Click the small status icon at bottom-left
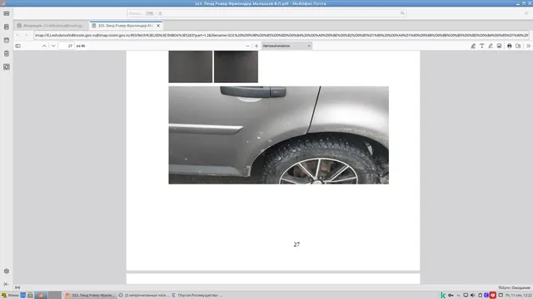Screen dimensions: 533x299 pyautogui.click(x=17, y=287)
